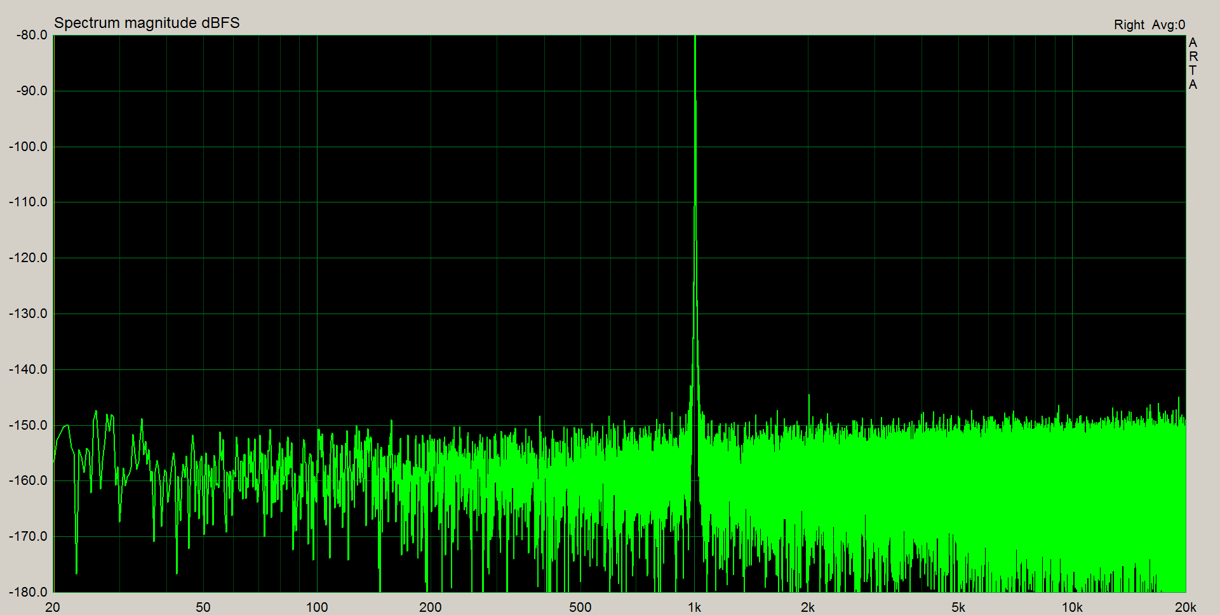The image size is (1220, 615).
Task: Click the -100.0 y-axis label
Action: point(29,147)
